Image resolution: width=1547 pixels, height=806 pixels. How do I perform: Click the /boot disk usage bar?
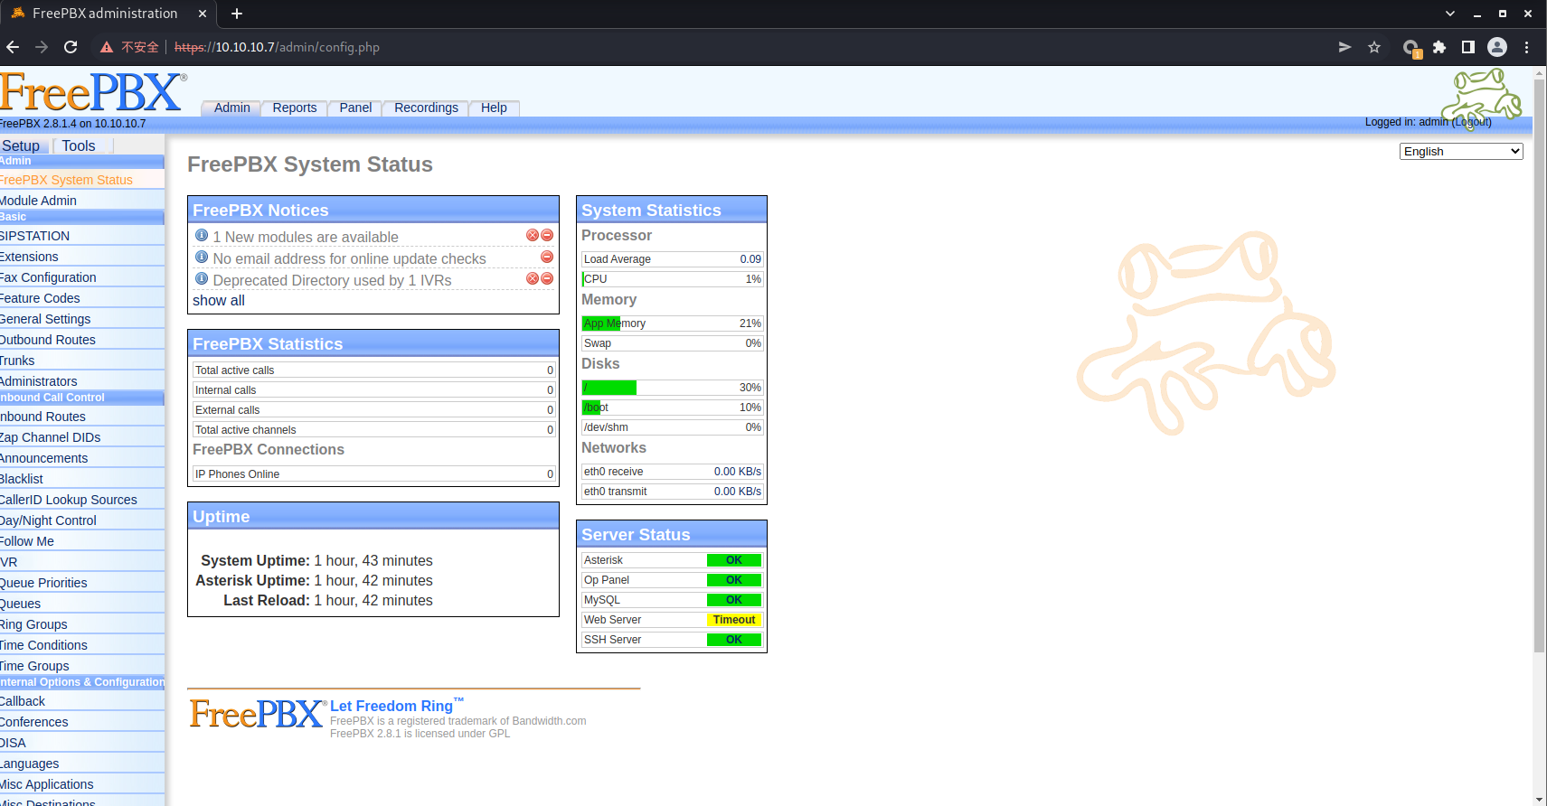coord(673,408)
